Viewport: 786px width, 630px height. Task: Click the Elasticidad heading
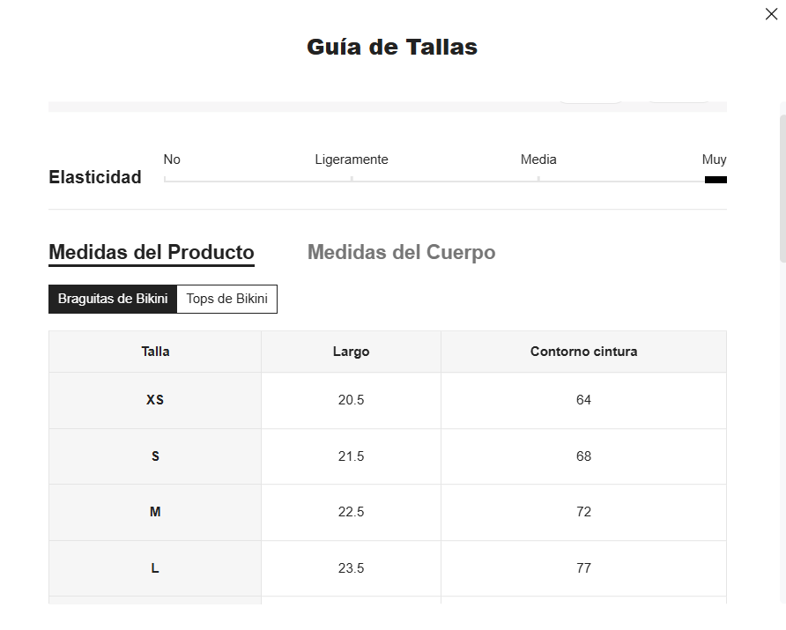95,177
